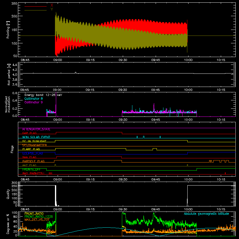Click the olive legend line sample for Y
The height and width of the screenshot is (239, 239).
click(36, 10)
